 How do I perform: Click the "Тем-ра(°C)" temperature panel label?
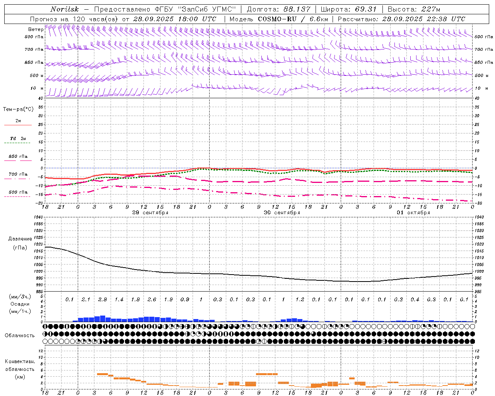(18, 109)
